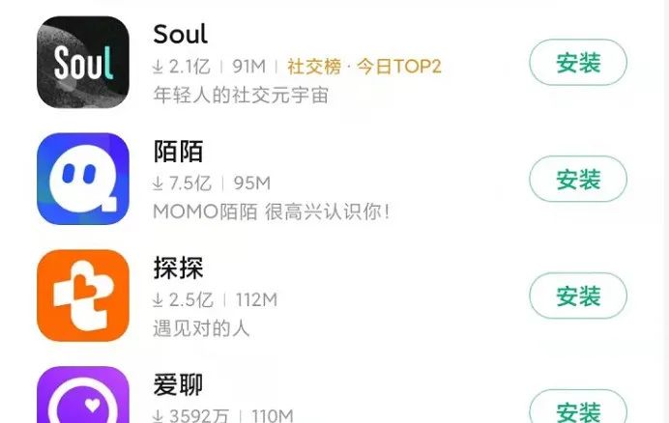Screen dimensions: 669x423
Task: Open the Soul app icon
Action: point(83,62)
